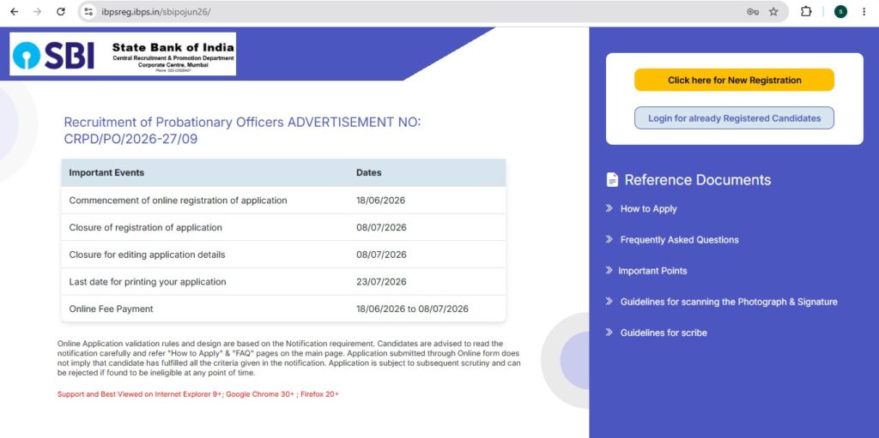The image size is (879, 438).
Task: Click the date 23/07/2026
Action: point(381,282)
